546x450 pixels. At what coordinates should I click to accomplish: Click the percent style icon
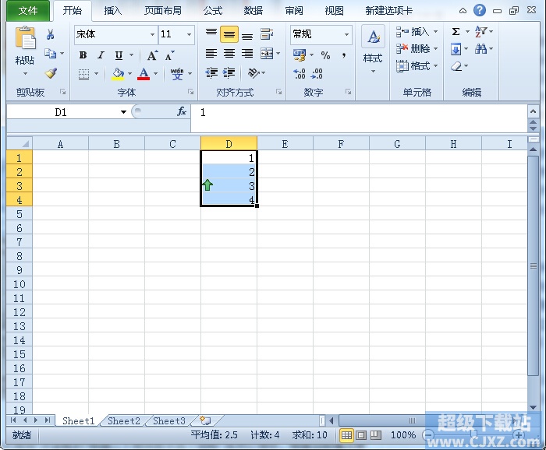pos(325,55)
